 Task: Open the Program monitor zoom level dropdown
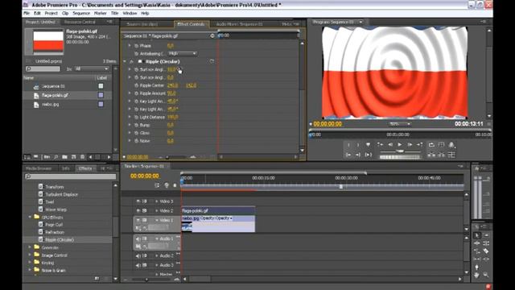pyautogui.click(x=400, y=124)
